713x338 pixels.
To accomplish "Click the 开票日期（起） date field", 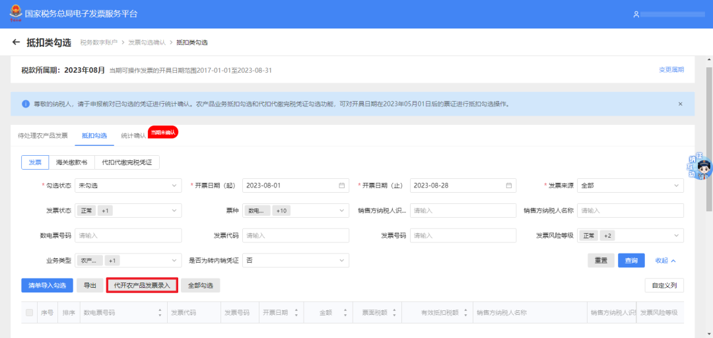I will tap(296, 186).
